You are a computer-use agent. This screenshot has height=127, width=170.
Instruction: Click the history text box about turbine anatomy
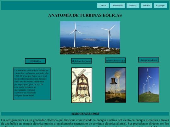pyautogui.click(x=32, y=84)
